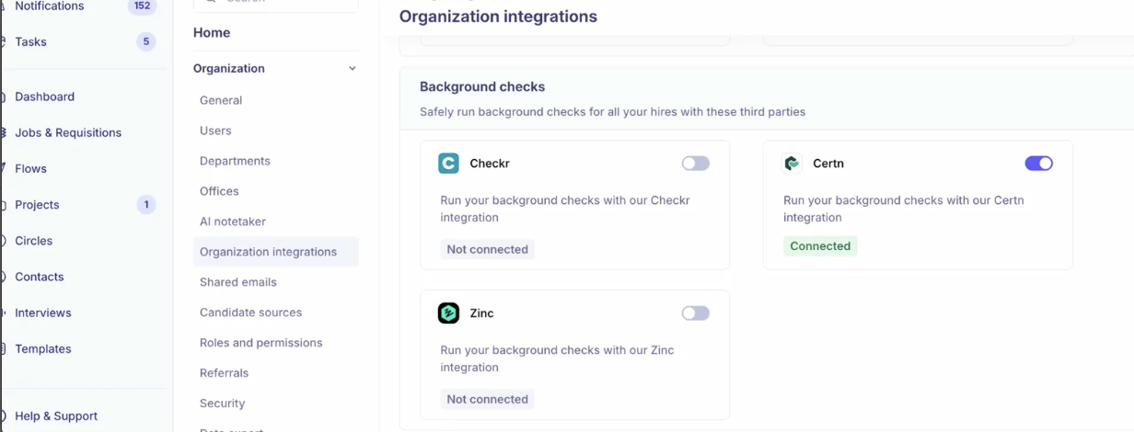Click the Projects count badge

point(145,205)
